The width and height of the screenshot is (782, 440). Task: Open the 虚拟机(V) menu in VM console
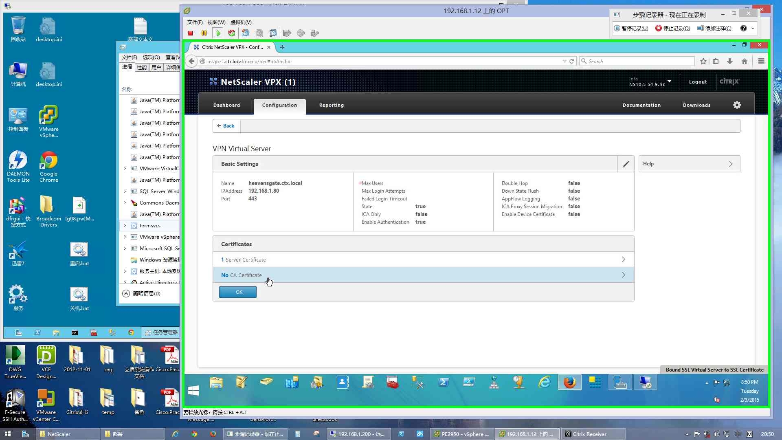[241, 22]
